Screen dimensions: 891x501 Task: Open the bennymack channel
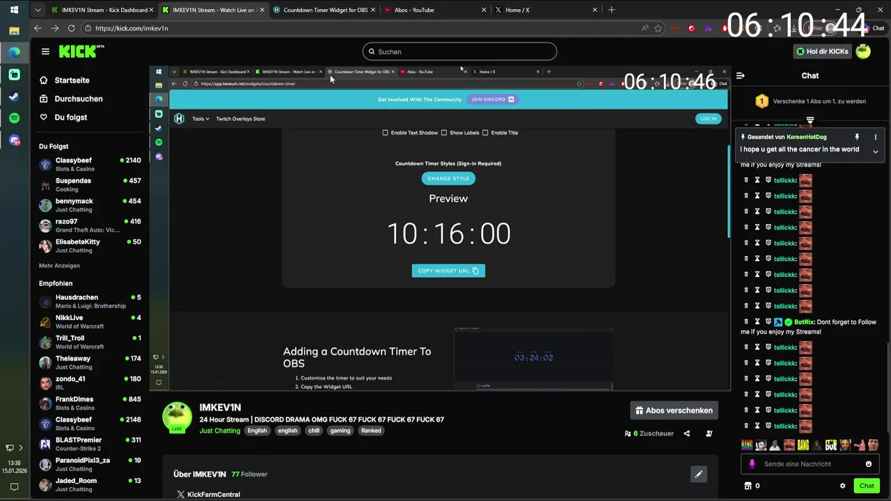click(90, 205)
